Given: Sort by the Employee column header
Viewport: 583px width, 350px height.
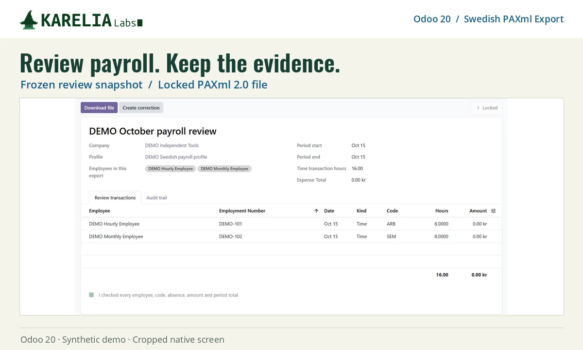Looking at the screenshot, I should tap(100, 211).
